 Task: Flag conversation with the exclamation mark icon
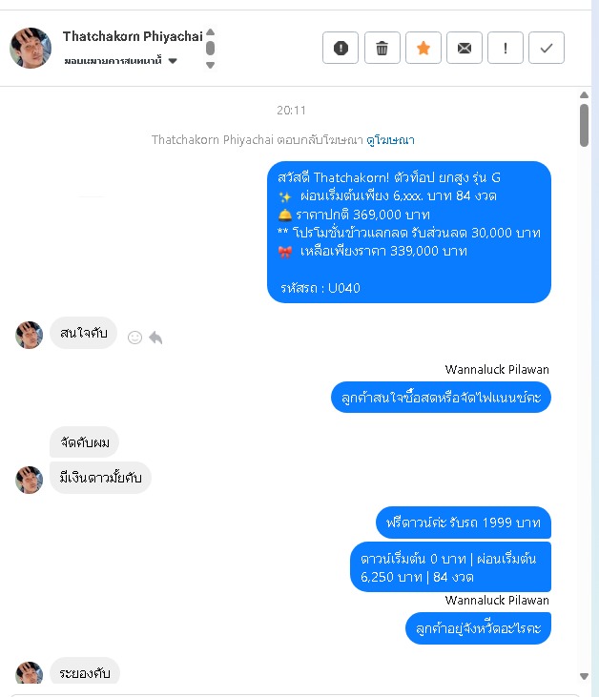(x=506, y=48)
